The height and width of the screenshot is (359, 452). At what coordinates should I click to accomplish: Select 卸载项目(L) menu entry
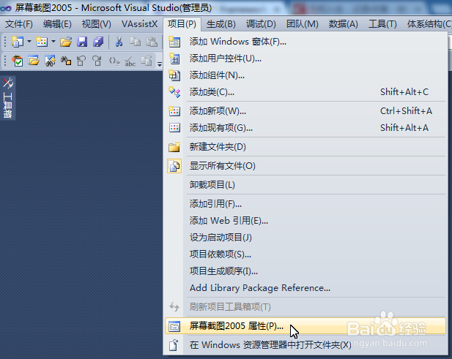point(305,185)
